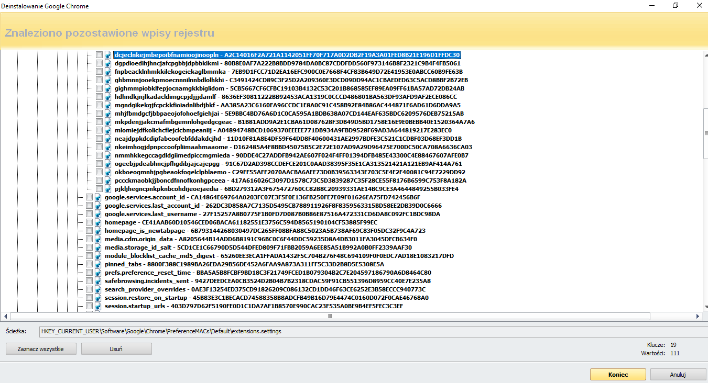The height and width of the screenshot is (383, 708).
Task: Click the horizontal scrollbar thumb
Action: pos(330,316)
